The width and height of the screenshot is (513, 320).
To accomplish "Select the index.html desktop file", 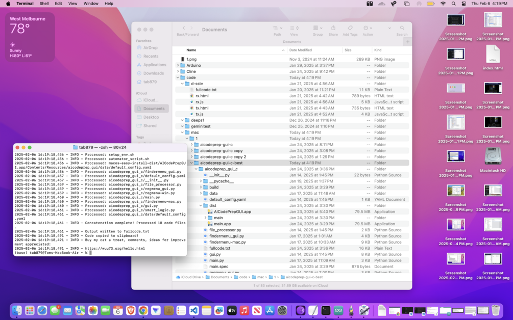I will click(x=493, y=58).
